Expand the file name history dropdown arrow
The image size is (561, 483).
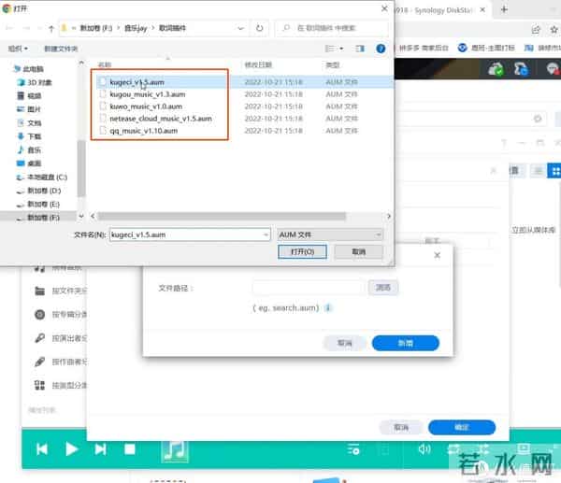(266, 234)
